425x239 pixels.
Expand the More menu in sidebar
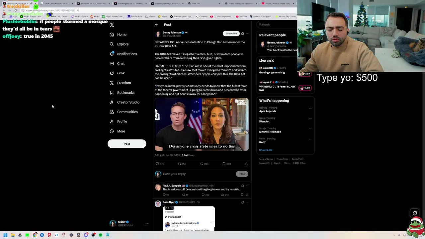click(x=118, y=131)
